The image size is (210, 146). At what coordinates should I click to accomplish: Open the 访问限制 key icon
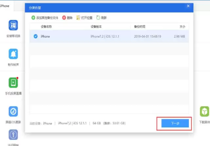click(x=13, y=135)
